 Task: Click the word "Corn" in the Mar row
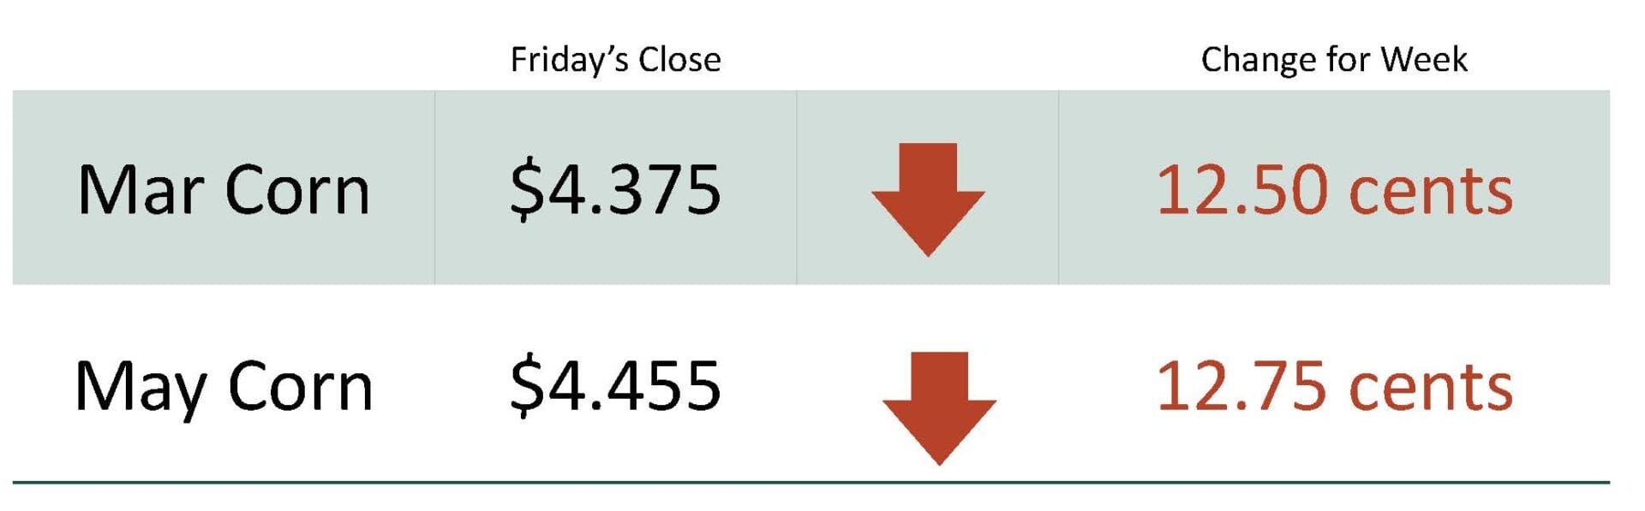point(297,190)
